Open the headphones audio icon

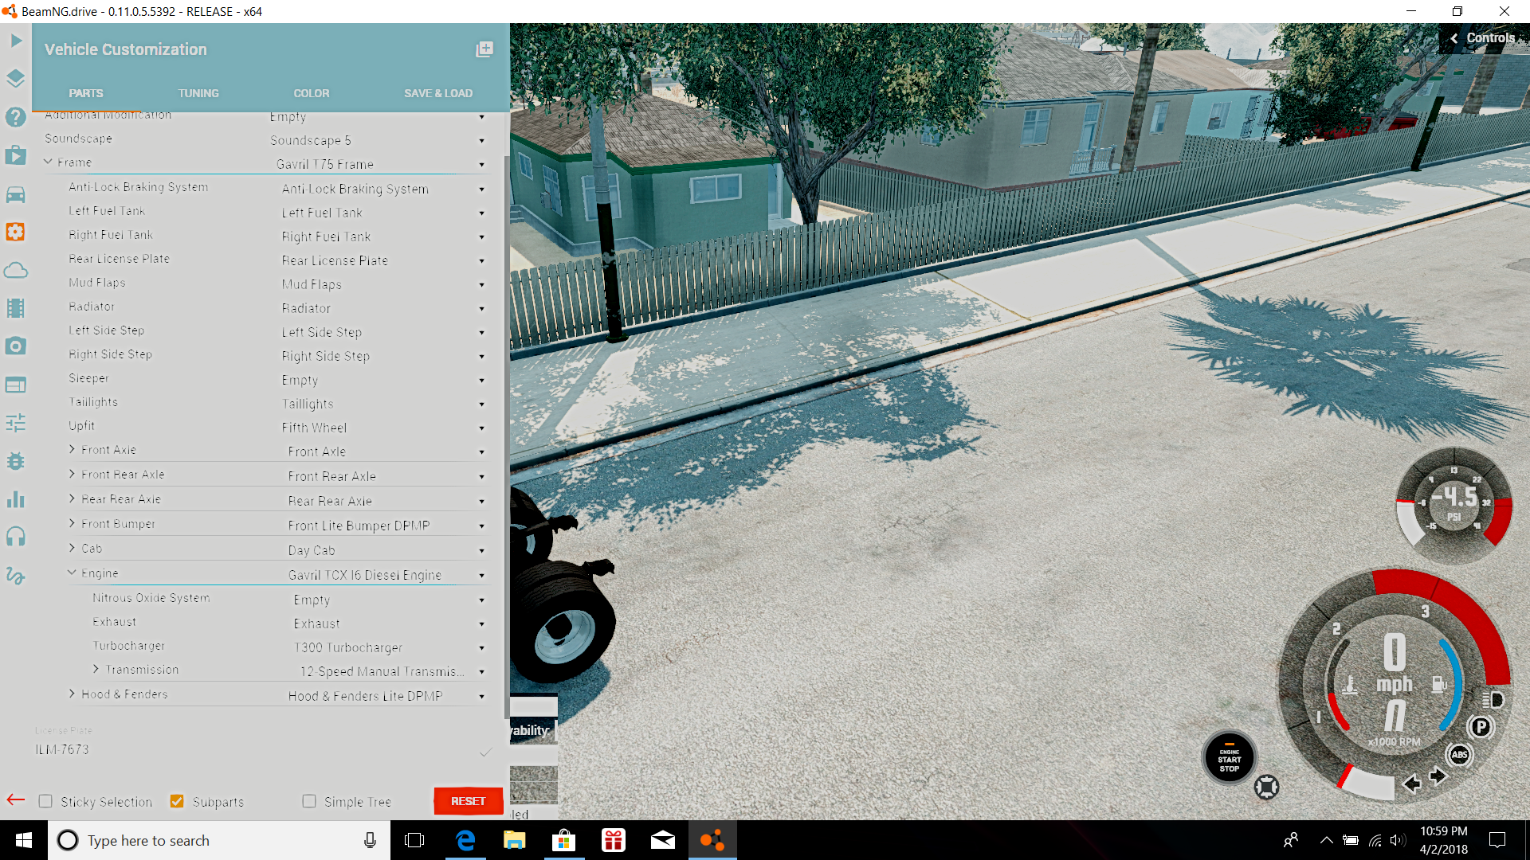(x=16, y=537)
